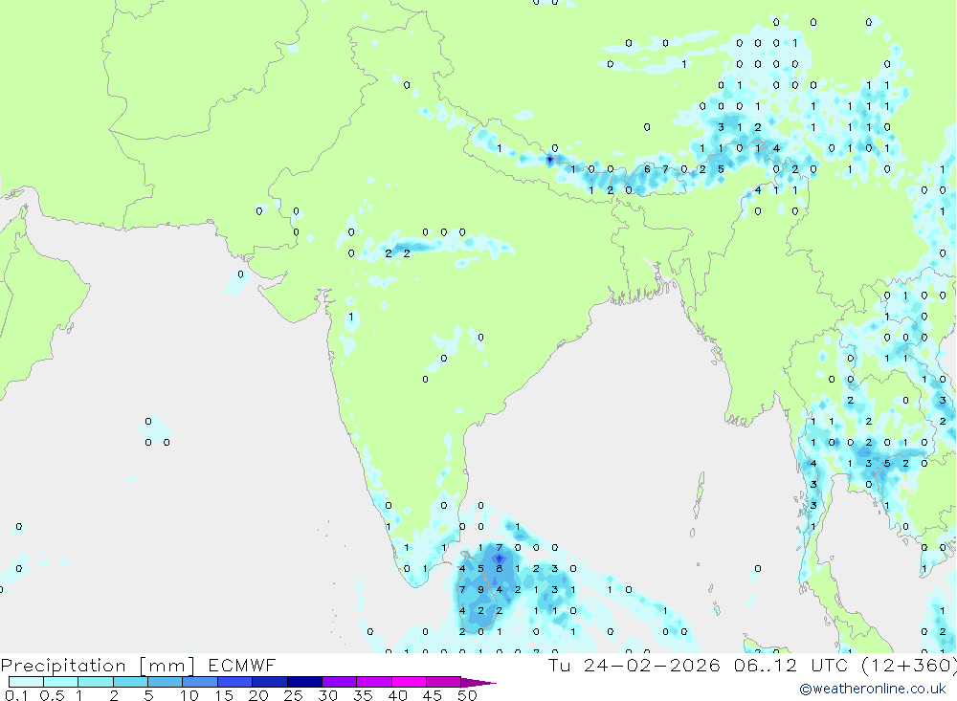Click the 45–50 mm legend color segment

pos(444,682)
